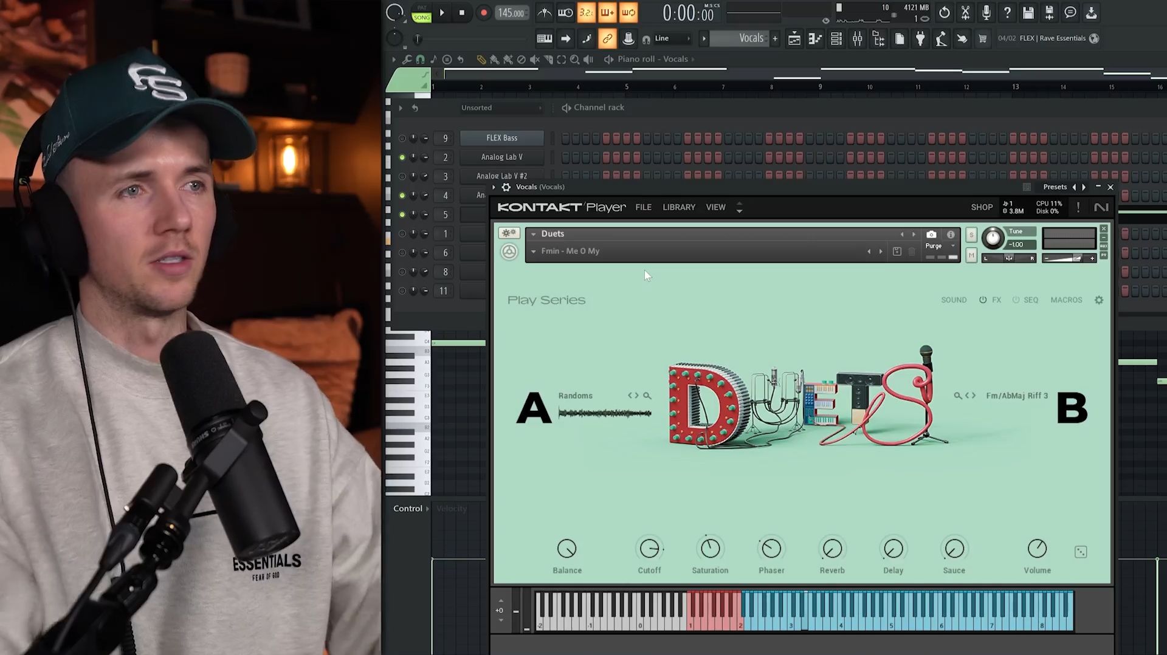Switch to the MACROS tab
Screen dimensions: 1167x655
pos(1066,300)
